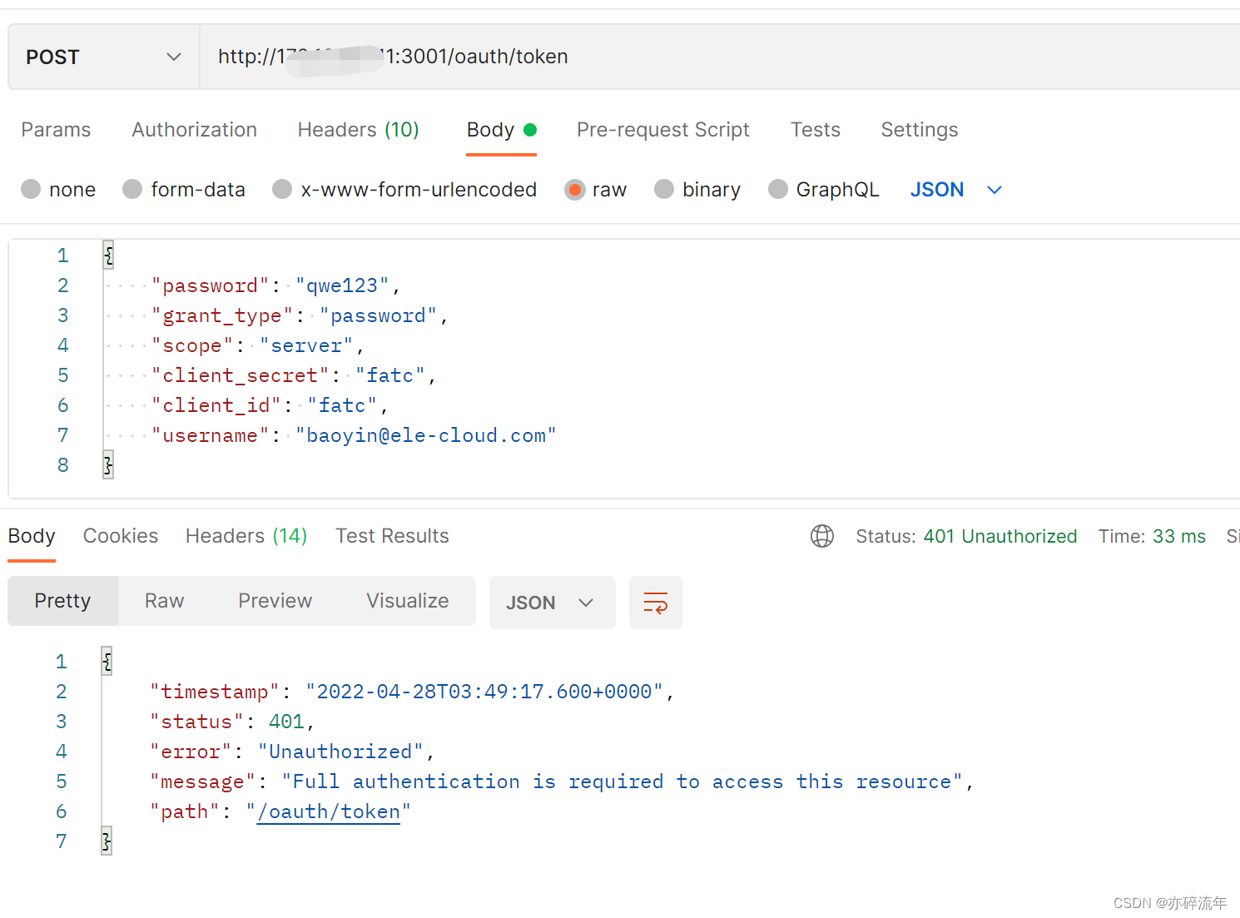Open the Visualize response view
Image resolution: width=1240 pixels, height=918 pixels.
tap(407, 601)
